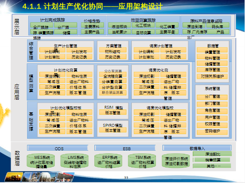Click the 原油配比 green box
The width and height of the screenshot is (245, 183).
[212, 154]
